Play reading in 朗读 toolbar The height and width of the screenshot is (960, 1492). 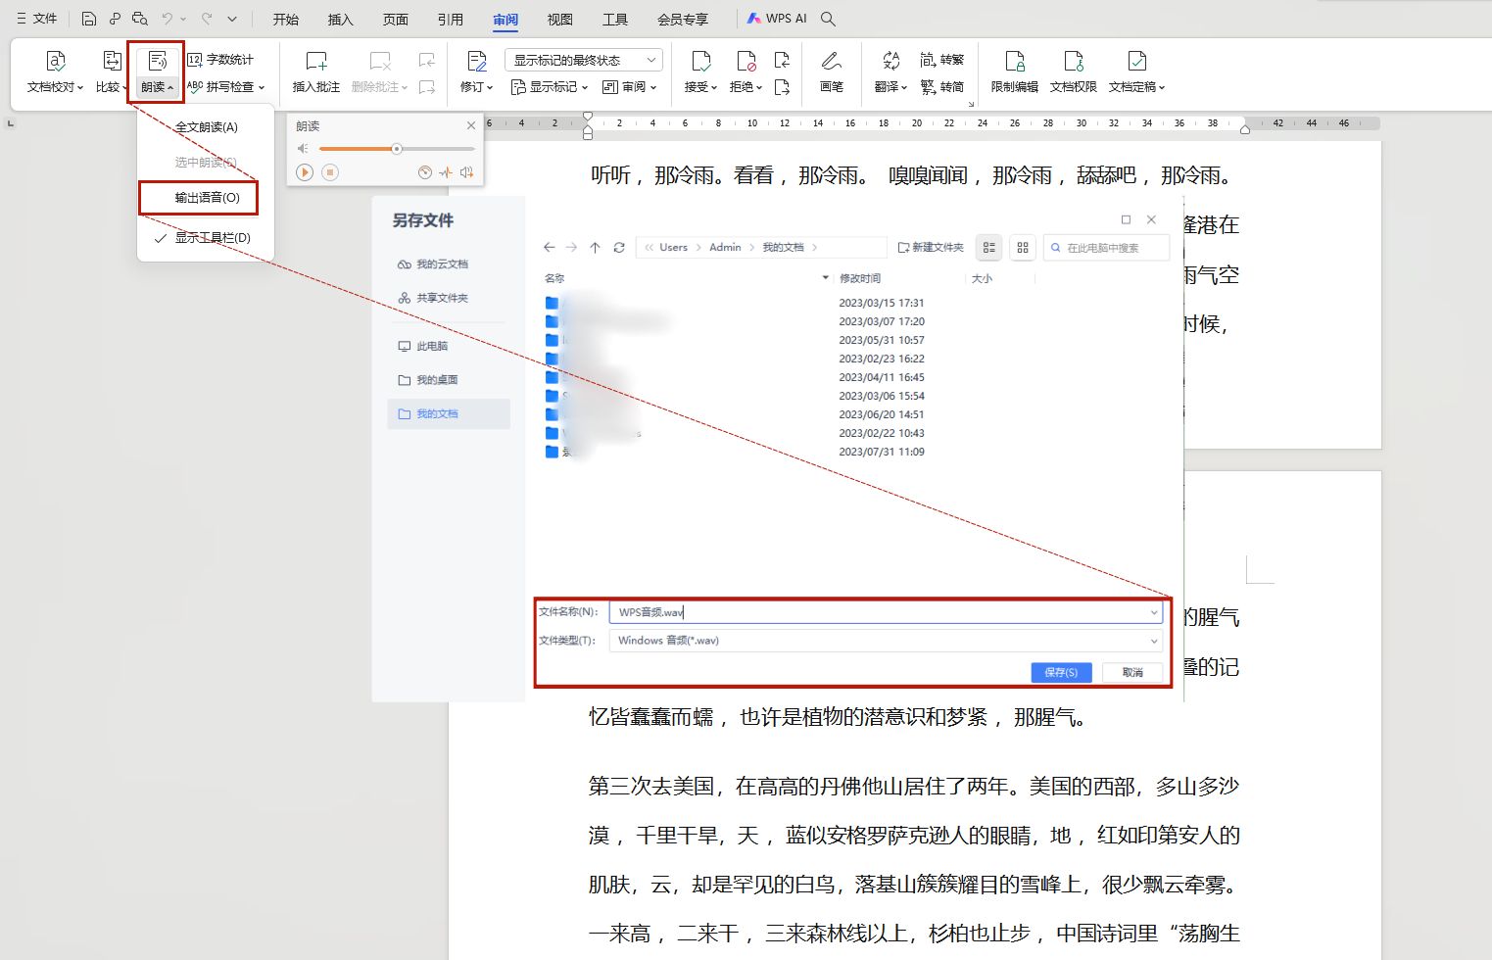click(x=305, y=172)
